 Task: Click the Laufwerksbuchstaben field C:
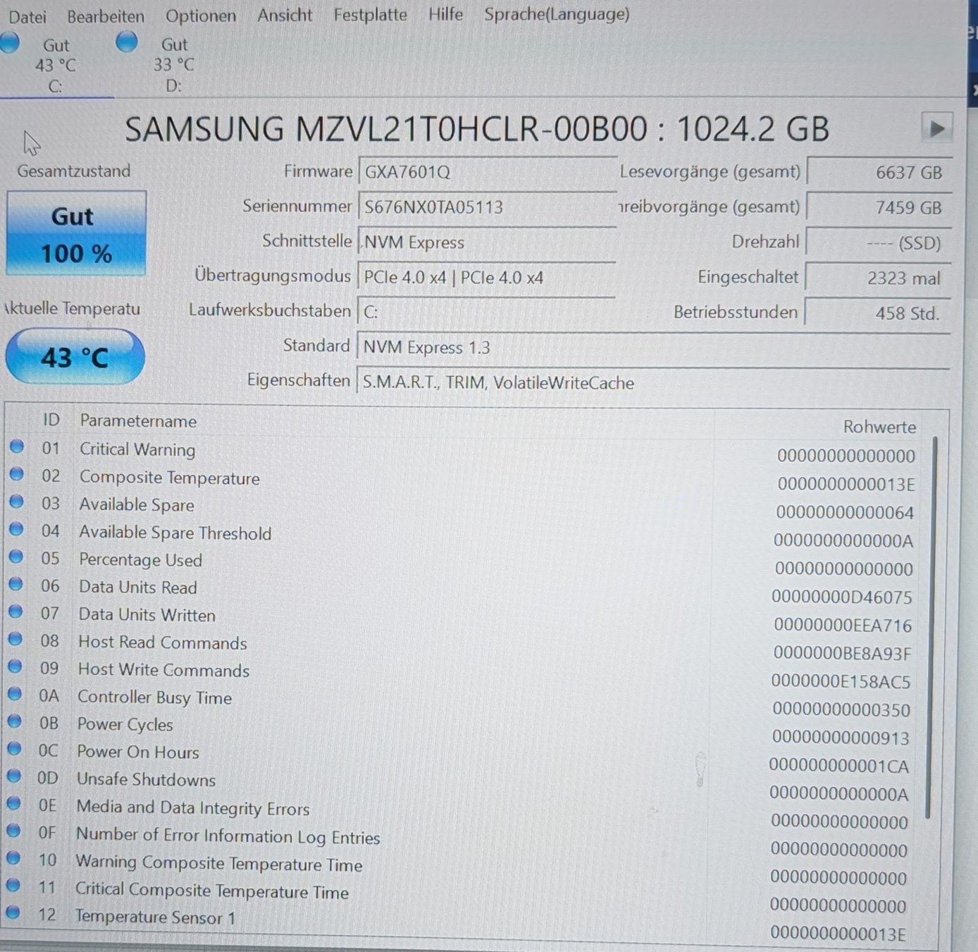coord(486,312)
